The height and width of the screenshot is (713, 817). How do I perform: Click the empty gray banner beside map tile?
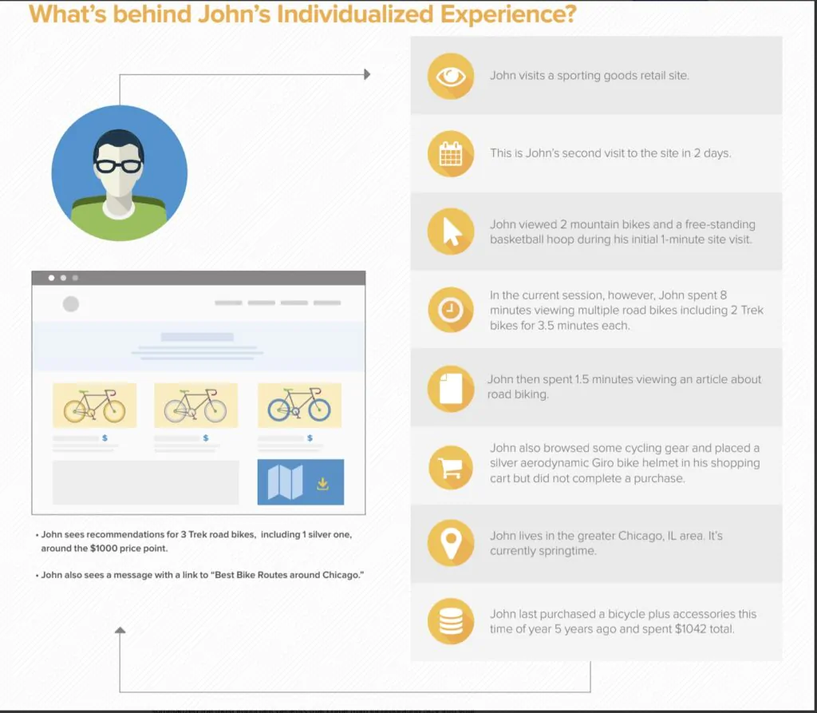click(x=146, y=482)
